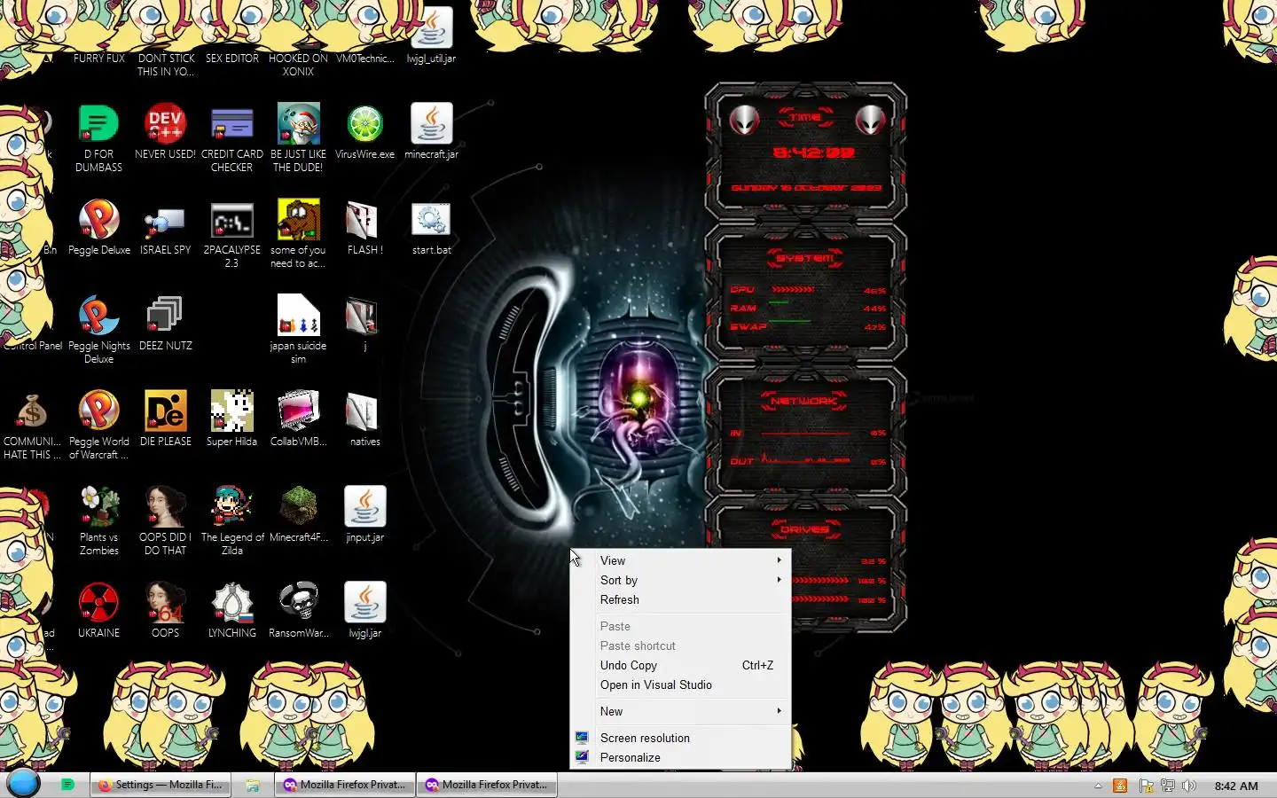
Task: Click the SWAP meter in the System widget
Action: tap(808, 327)
